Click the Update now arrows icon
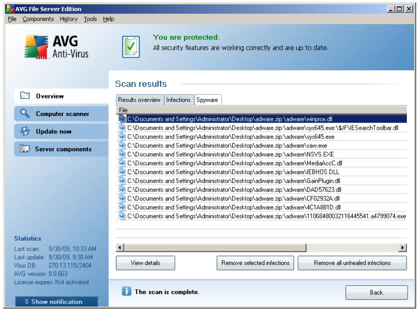This screenshot has width=418, height=310. coord(25,131)
